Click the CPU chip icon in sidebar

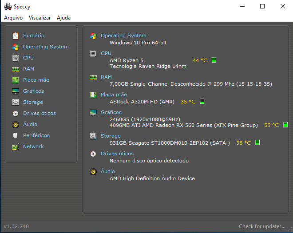[x=16, y=58]
